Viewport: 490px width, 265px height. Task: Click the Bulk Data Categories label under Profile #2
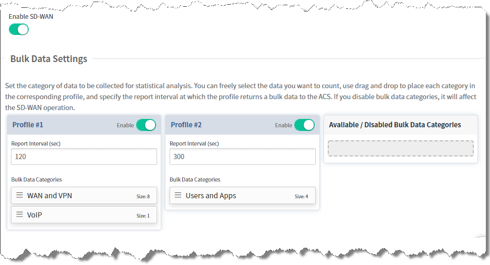[x=195, y=179]
